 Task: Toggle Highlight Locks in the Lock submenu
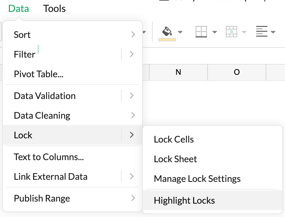click(184, 200)
